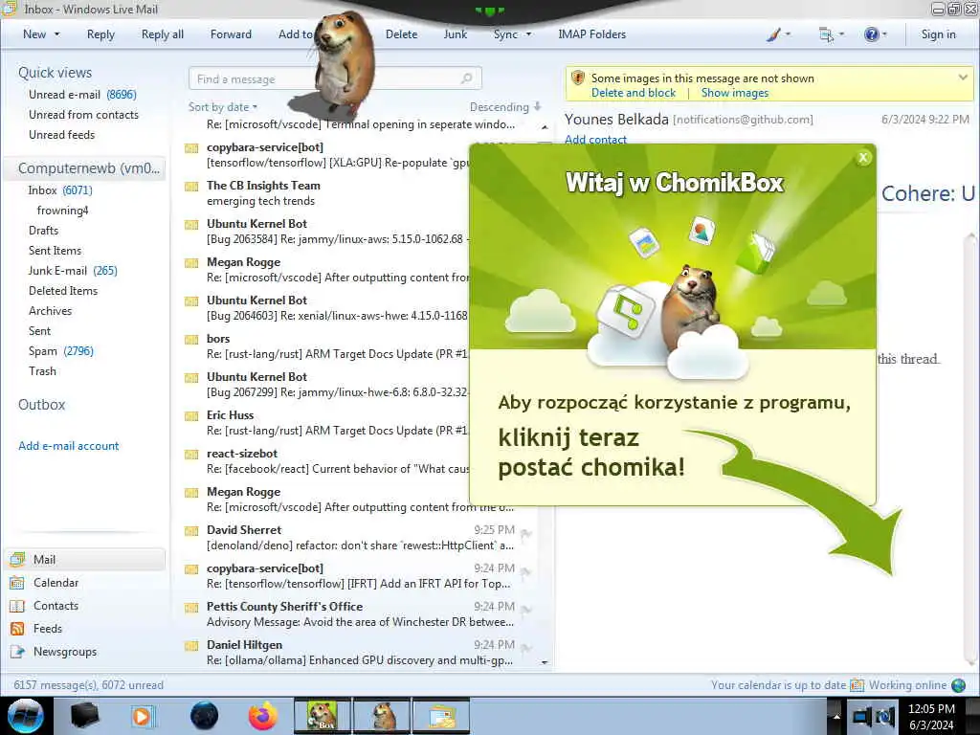Click the Delete toolbar button
This screenshot has height=735, width=980.
401,34
